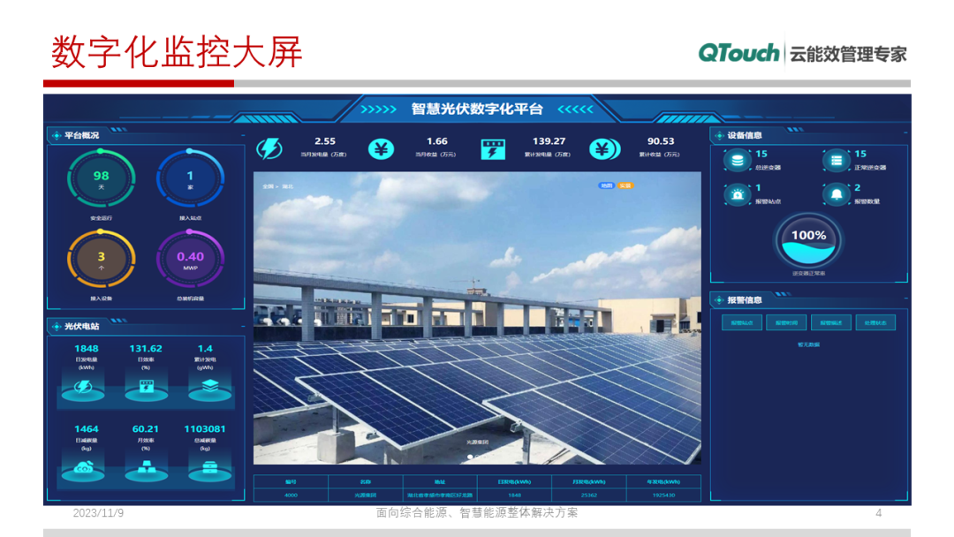Click the 139.27 cumulative generation value
Image resolution: width=954 pixels, height=537 pixels.
pos(549,141)
